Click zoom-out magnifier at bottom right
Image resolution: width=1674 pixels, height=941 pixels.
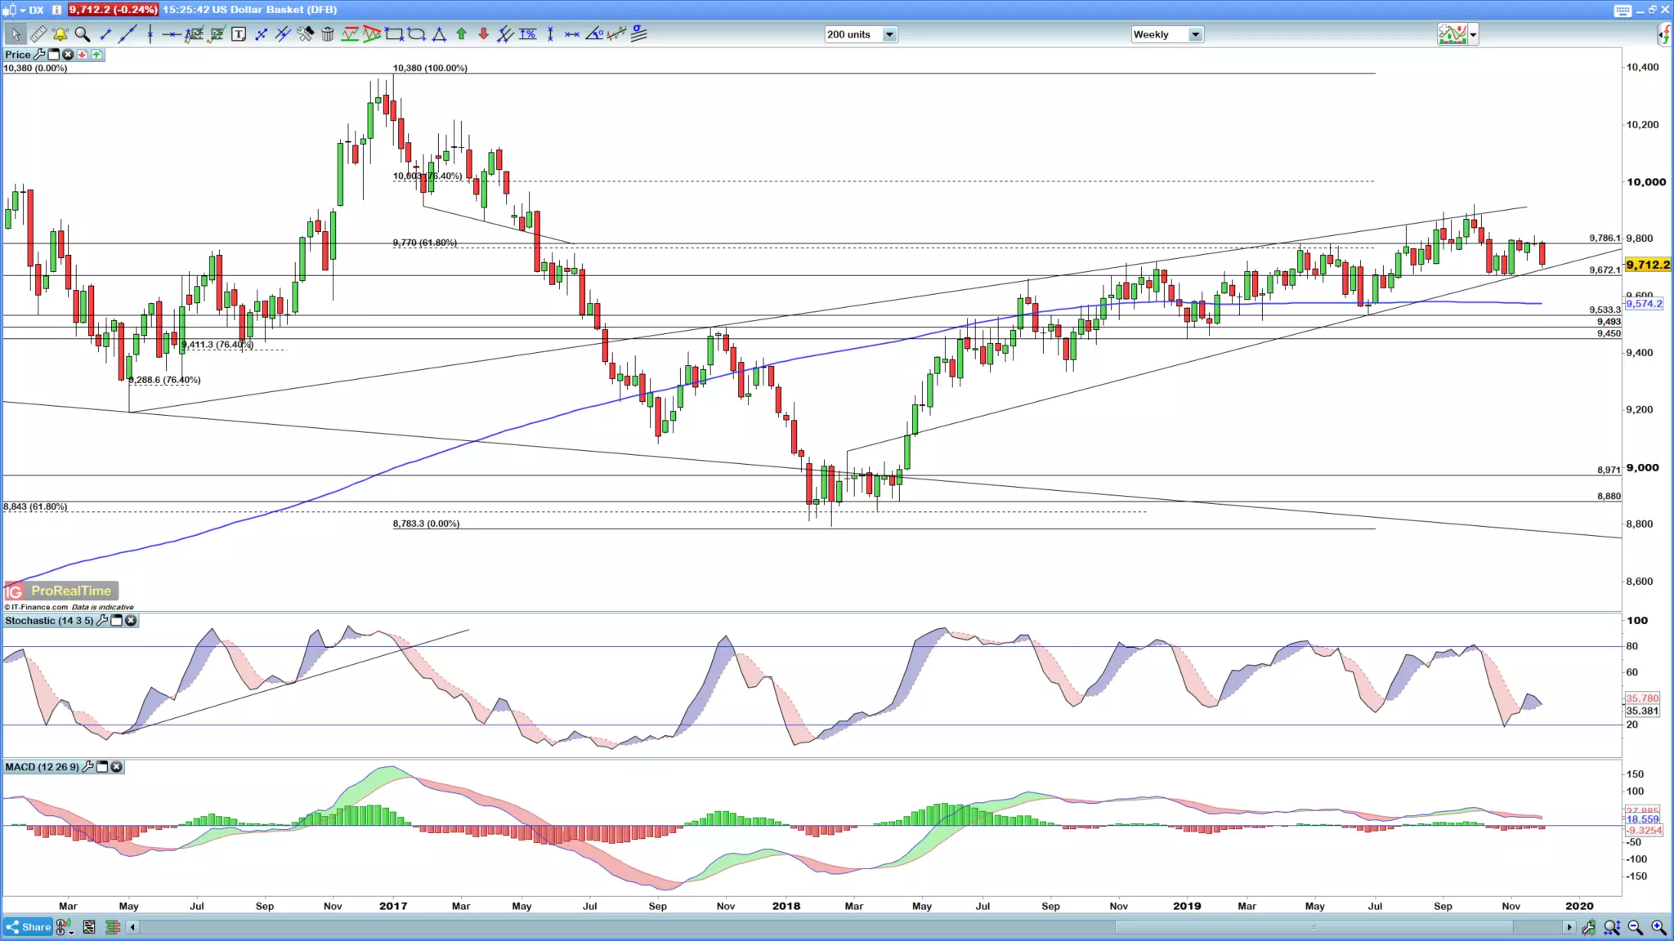click(1636, 927)
